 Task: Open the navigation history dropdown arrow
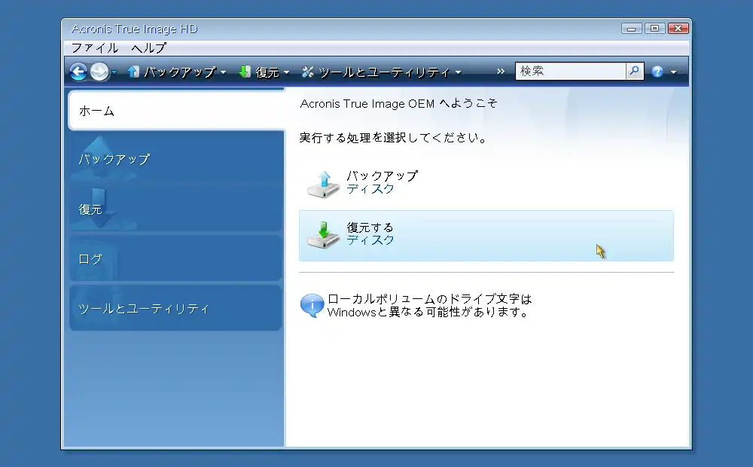(114, 72)
